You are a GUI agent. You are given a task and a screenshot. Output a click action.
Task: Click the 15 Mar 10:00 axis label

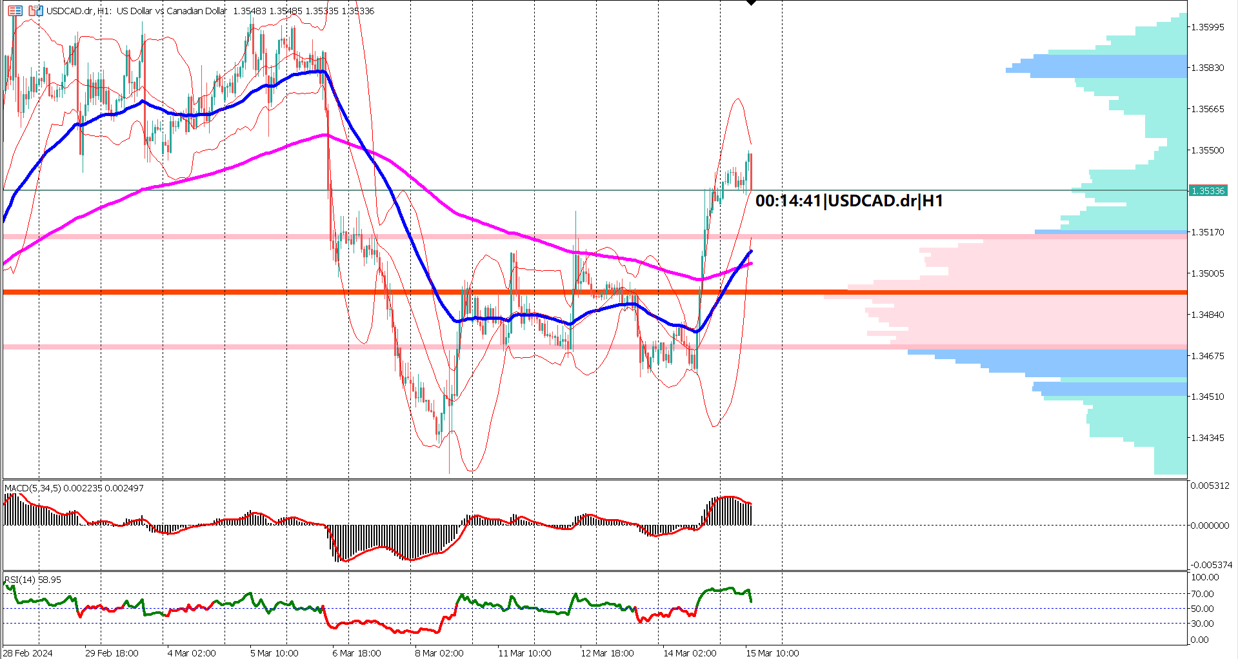point(772,653)
